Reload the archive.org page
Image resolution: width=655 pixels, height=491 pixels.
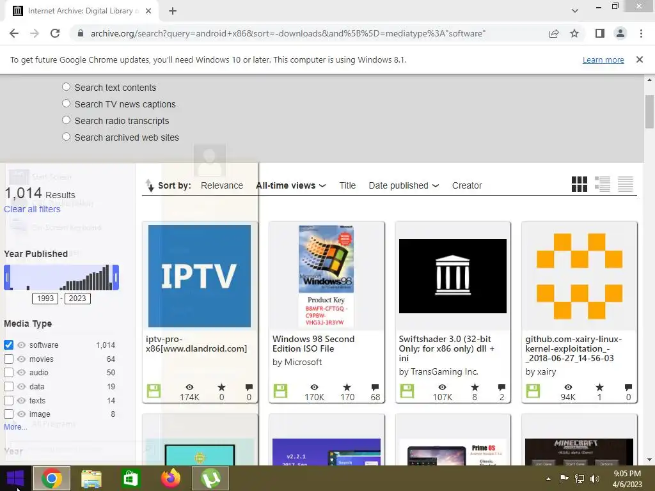pos(55,33)
